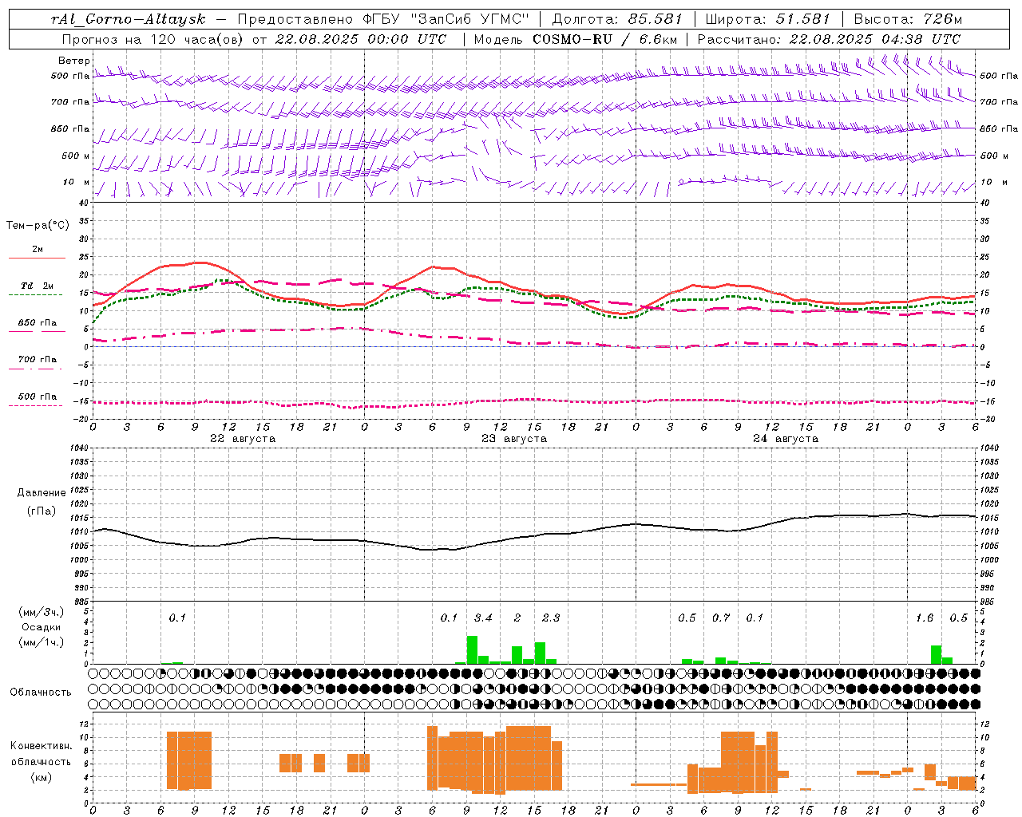Click the Осадки precipitation label
The height and width of the screenshot is (817, 1022).
(42, 627)
